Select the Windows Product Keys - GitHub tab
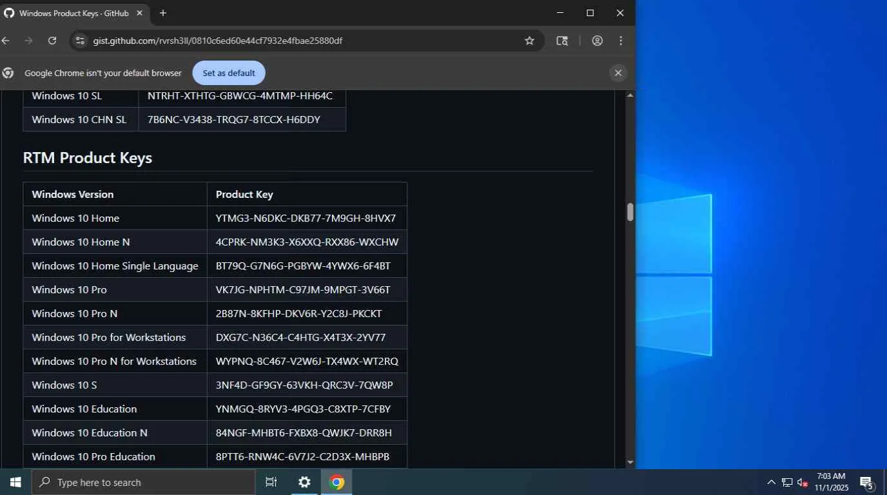The height and width of the screenshot is (495, 887). (74, 13)
